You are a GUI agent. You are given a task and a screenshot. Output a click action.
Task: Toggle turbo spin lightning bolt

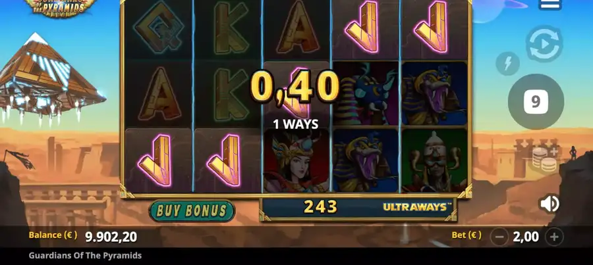[x=507, y=63]
